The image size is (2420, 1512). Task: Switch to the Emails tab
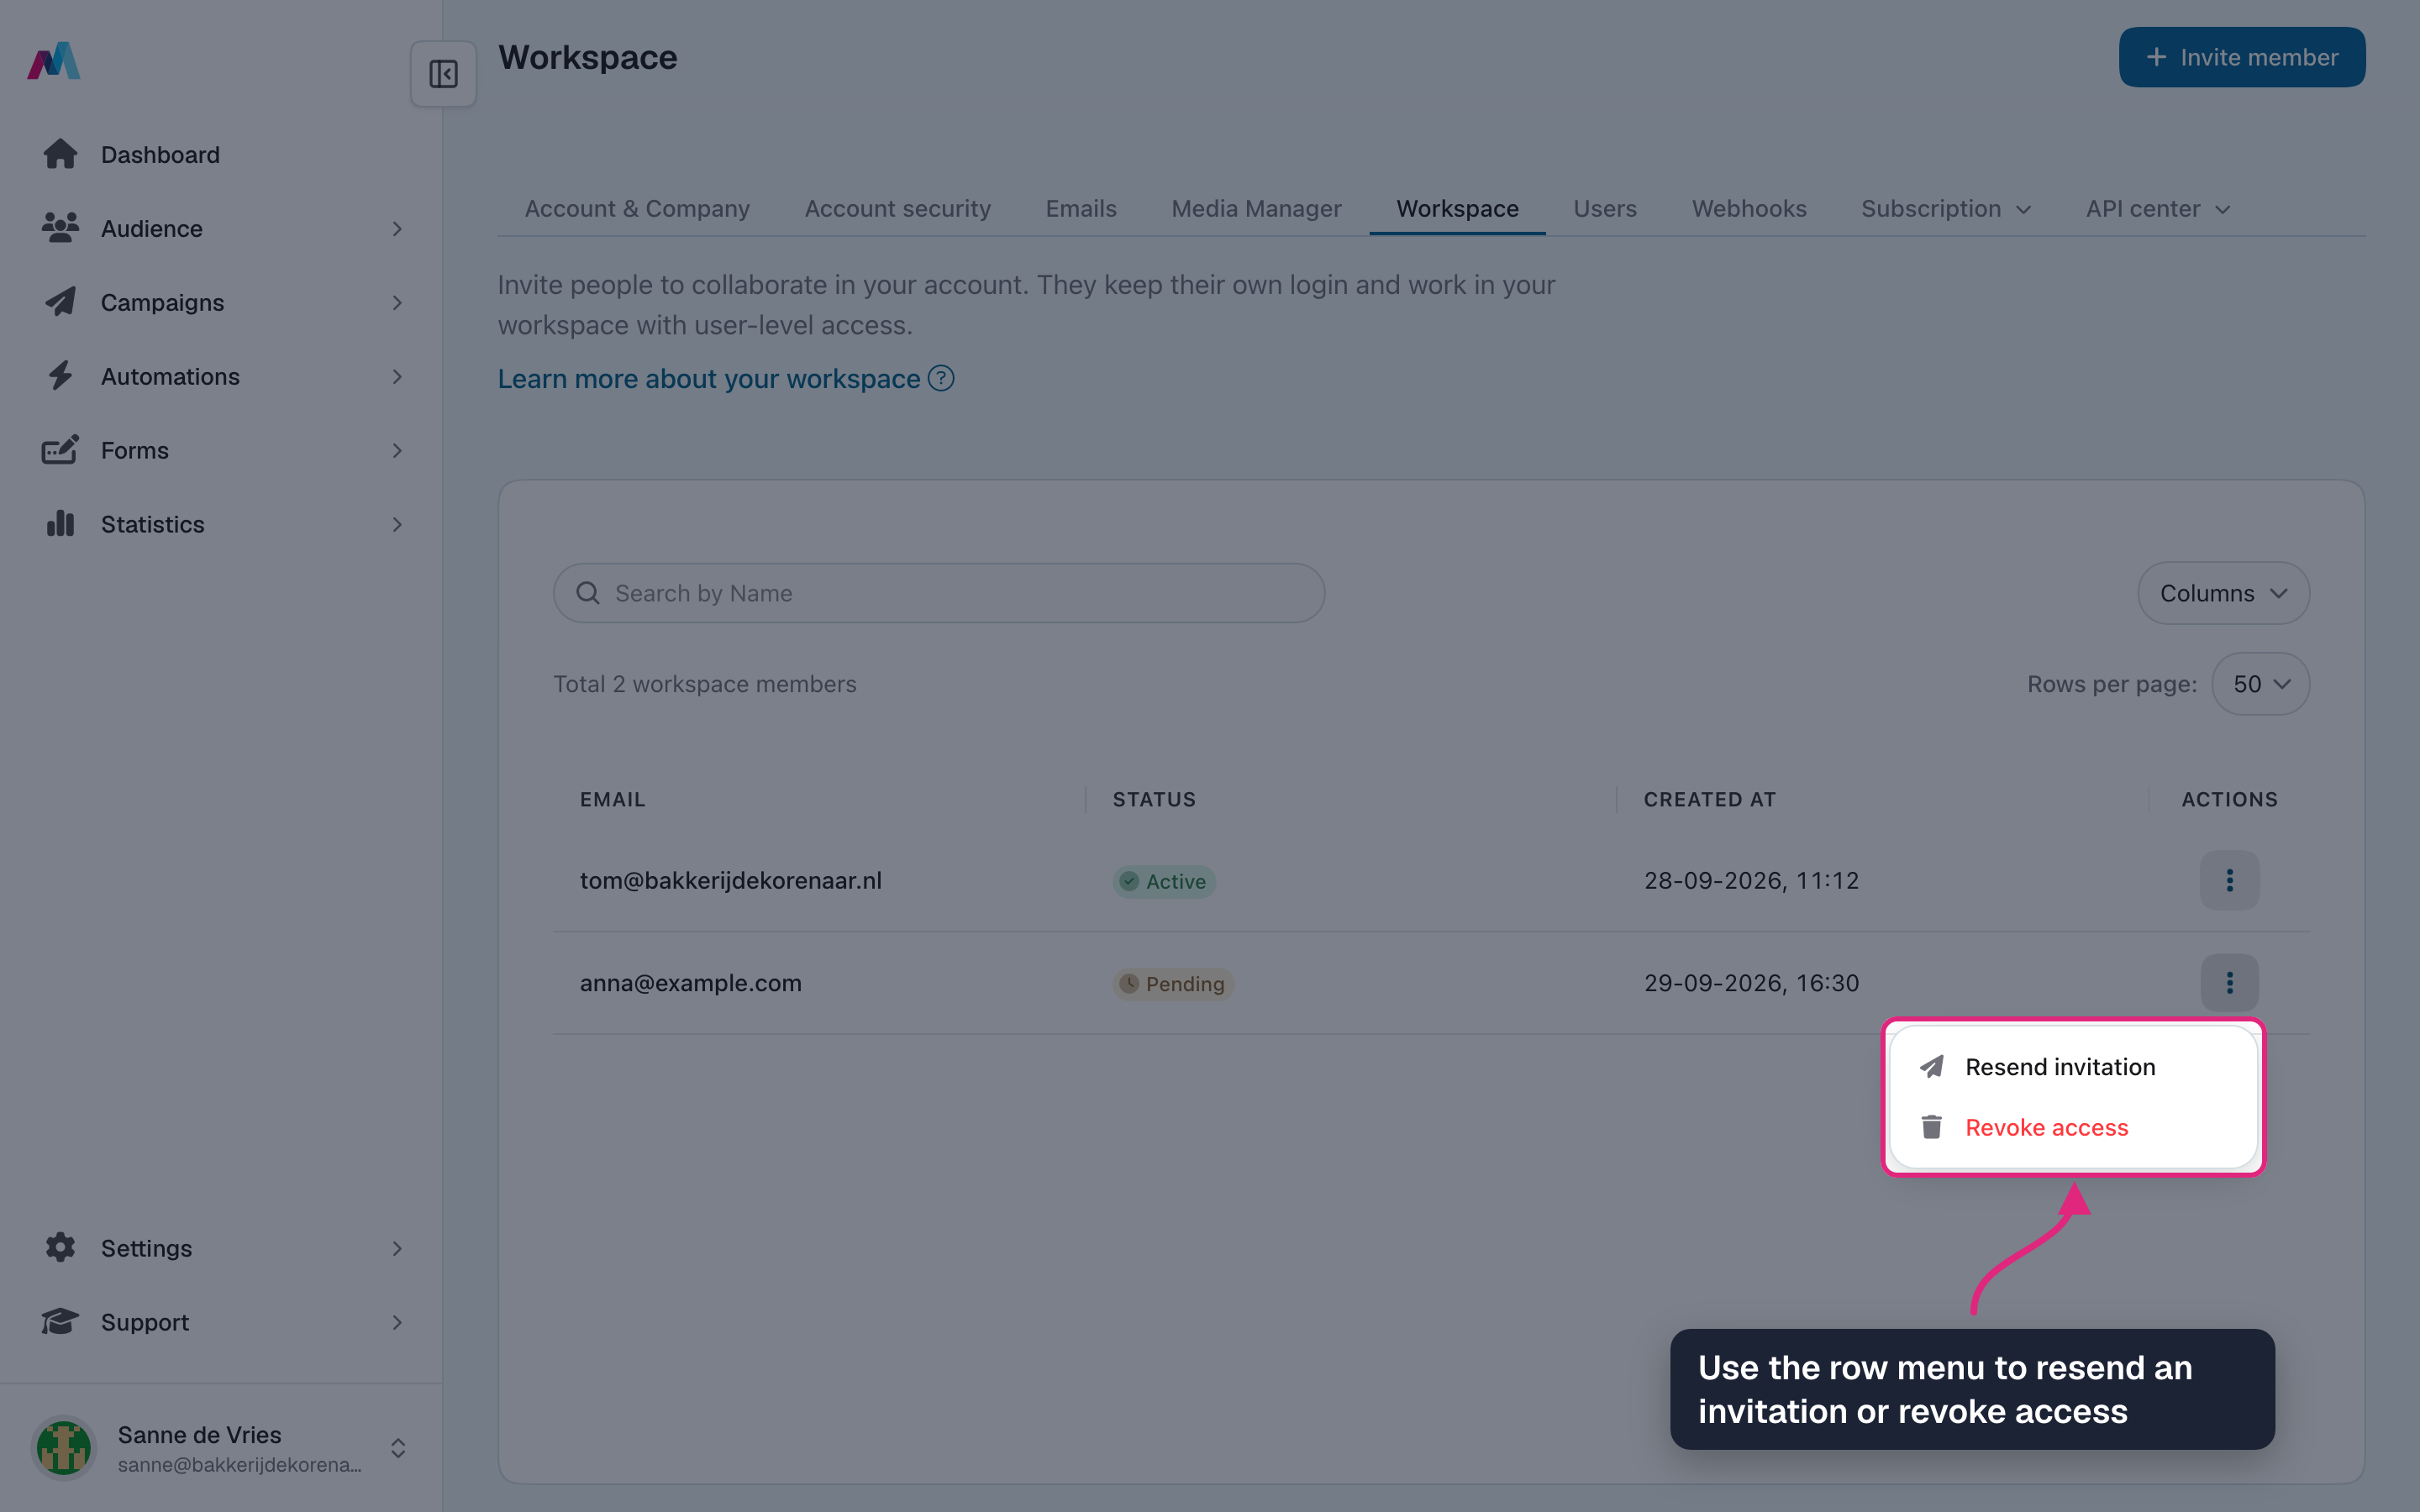pyautogui.click(x=1081, y=209)
